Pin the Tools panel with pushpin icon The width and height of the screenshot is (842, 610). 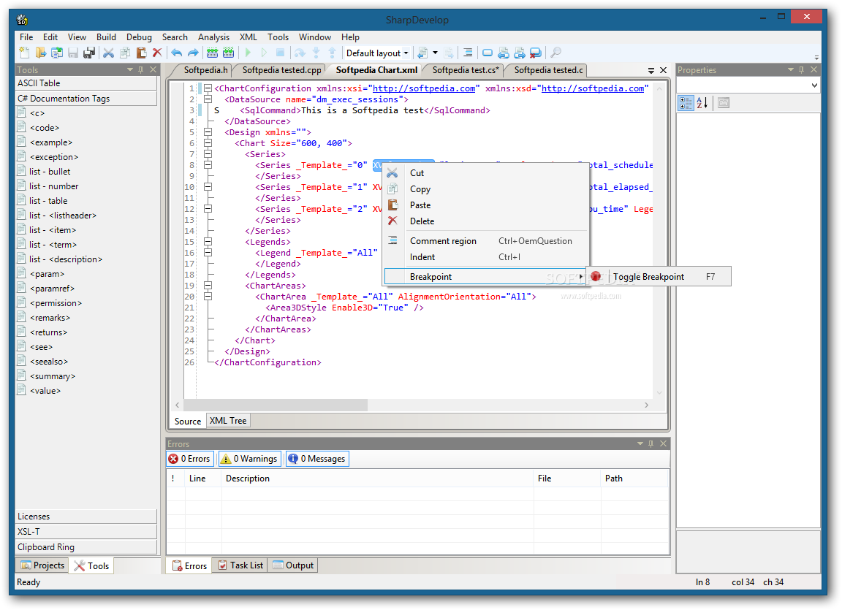click(x=141, y=69)
